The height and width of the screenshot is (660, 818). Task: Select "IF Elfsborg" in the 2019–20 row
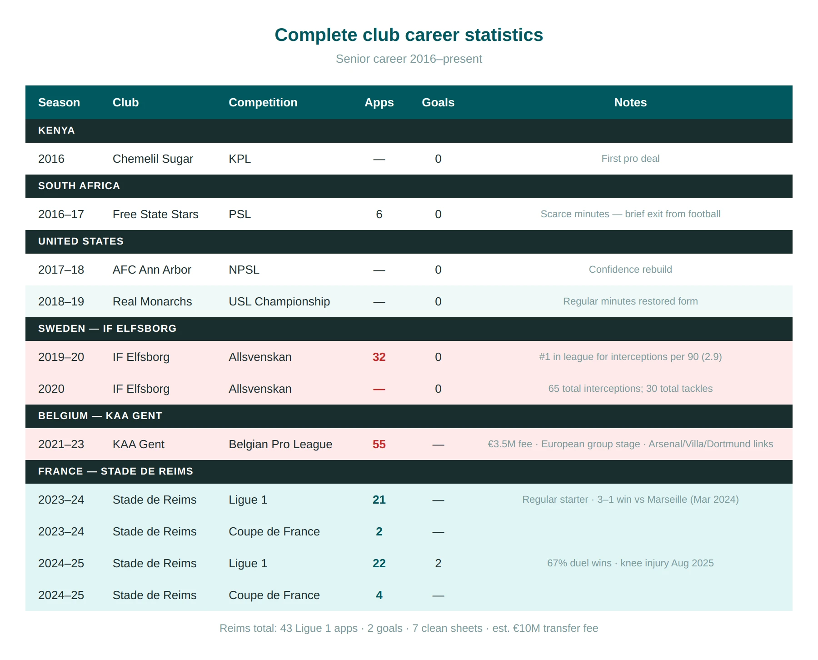tap(141, 357)
